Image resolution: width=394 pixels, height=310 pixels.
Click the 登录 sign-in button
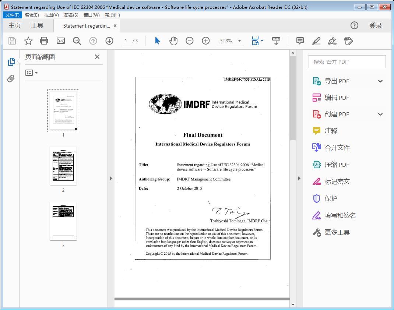pos(376,26)
